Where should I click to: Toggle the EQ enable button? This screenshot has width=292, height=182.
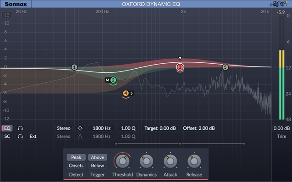[x=7, y=128]
